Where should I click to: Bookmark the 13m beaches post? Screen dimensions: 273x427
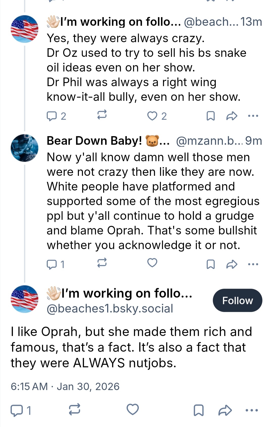[x=211, y=116]
